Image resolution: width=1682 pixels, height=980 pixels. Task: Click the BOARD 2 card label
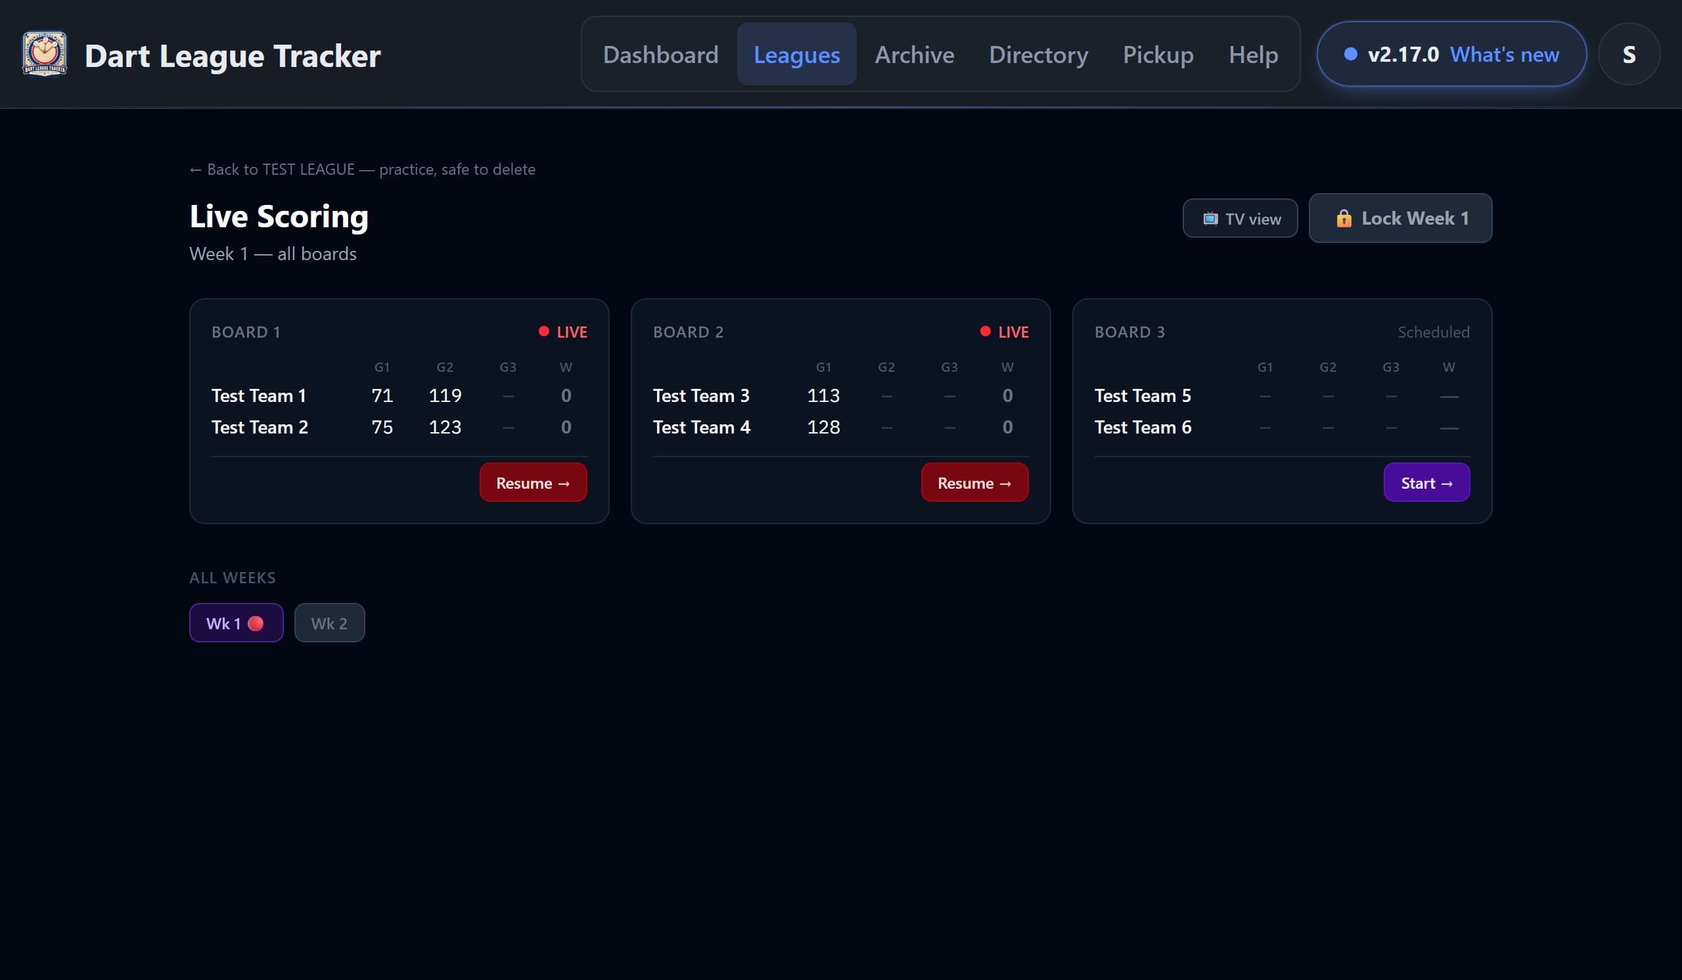click(688, 332)
